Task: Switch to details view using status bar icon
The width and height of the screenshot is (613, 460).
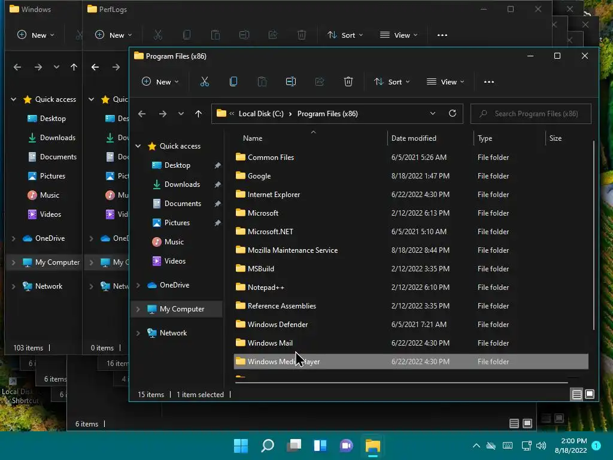Action: [577, 394]
